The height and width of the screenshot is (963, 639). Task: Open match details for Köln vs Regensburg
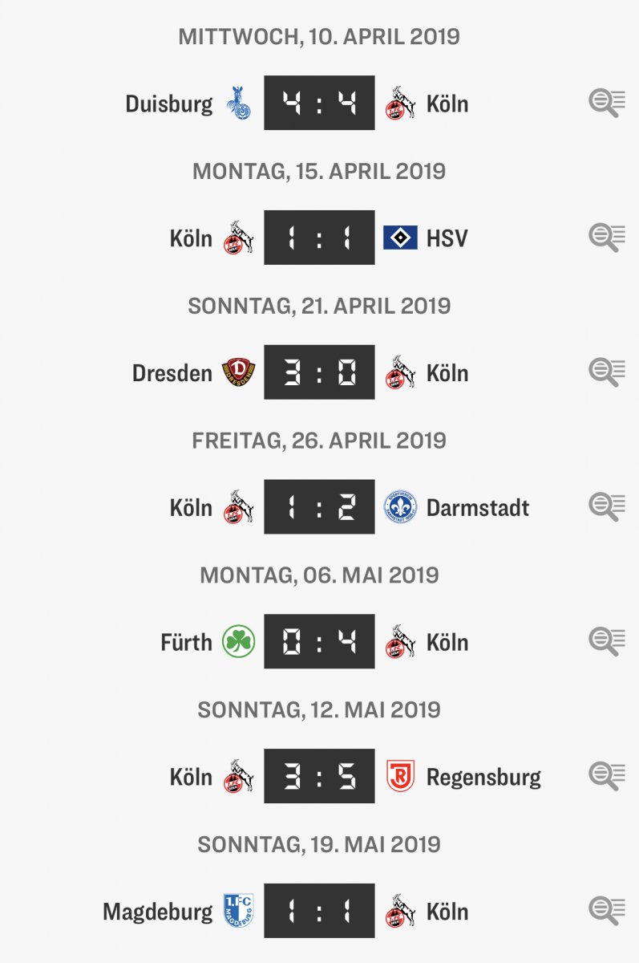click(x=607, y=777)
